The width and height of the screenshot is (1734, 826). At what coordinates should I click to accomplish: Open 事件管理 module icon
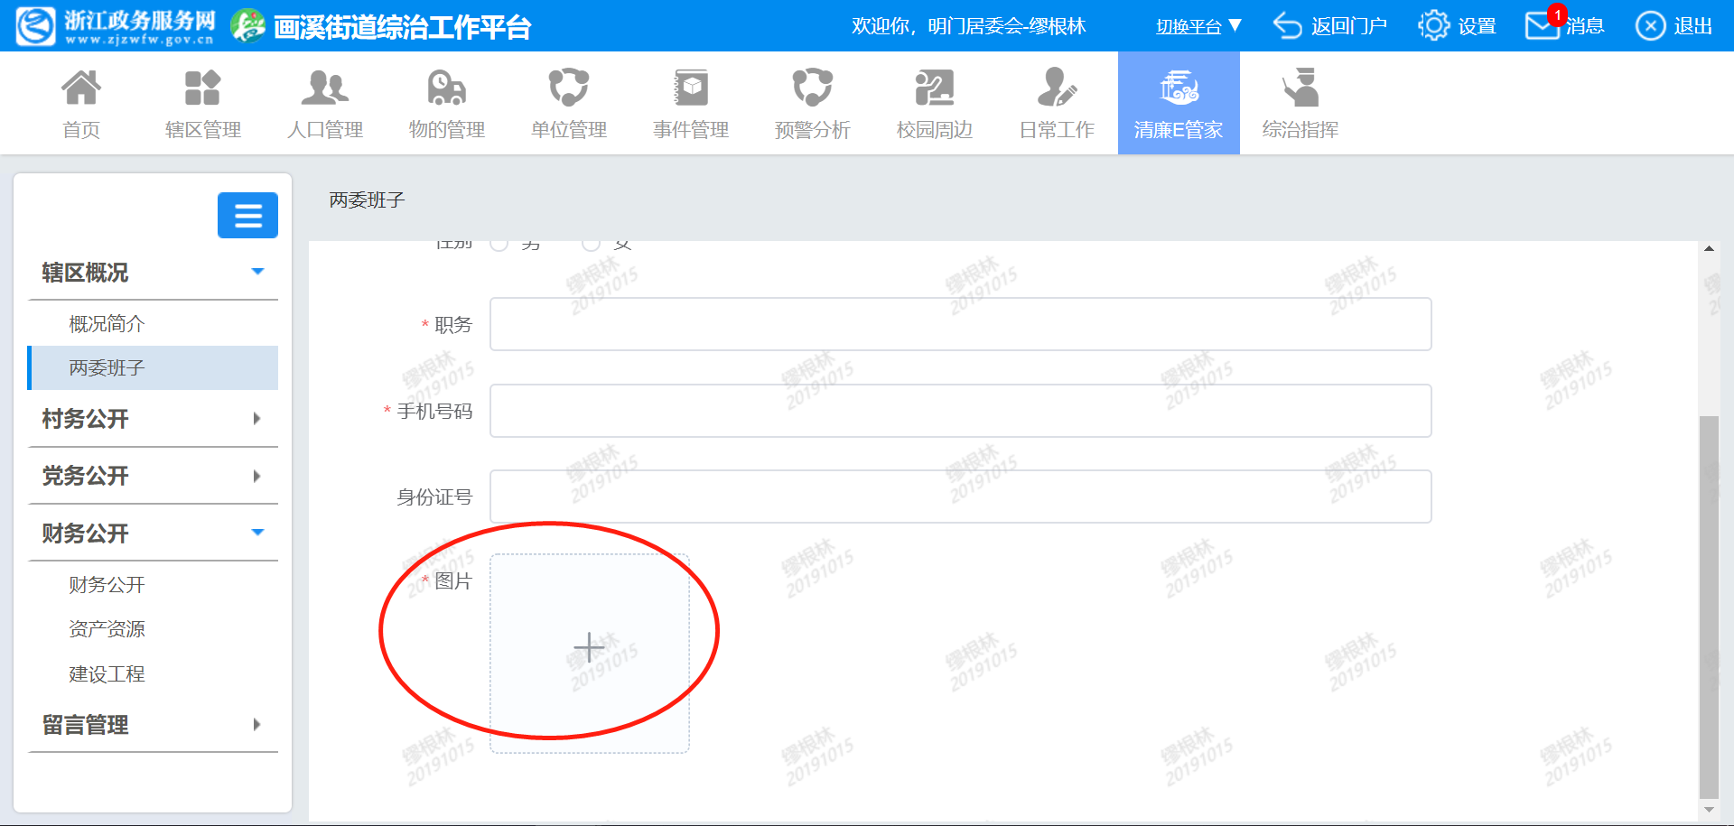click(691, 88)
